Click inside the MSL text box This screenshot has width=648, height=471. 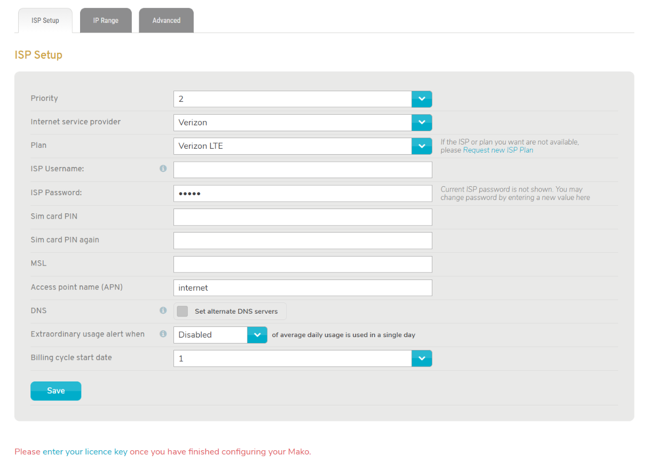303,264
